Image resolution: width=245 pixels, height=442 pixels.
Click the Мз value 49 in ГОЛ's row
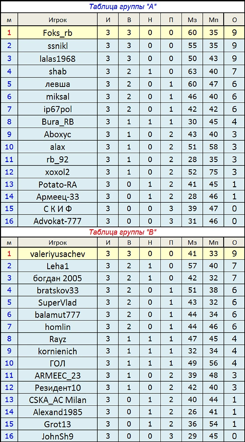tap(192, 363)
